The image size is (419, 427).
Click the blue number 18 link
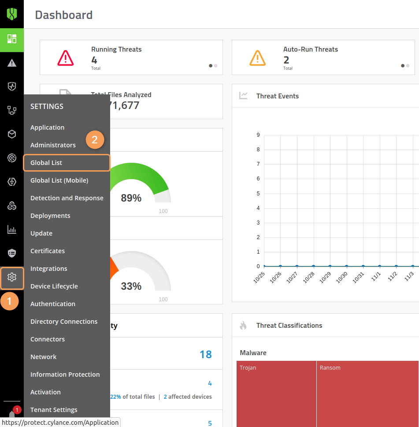[205, 354]
